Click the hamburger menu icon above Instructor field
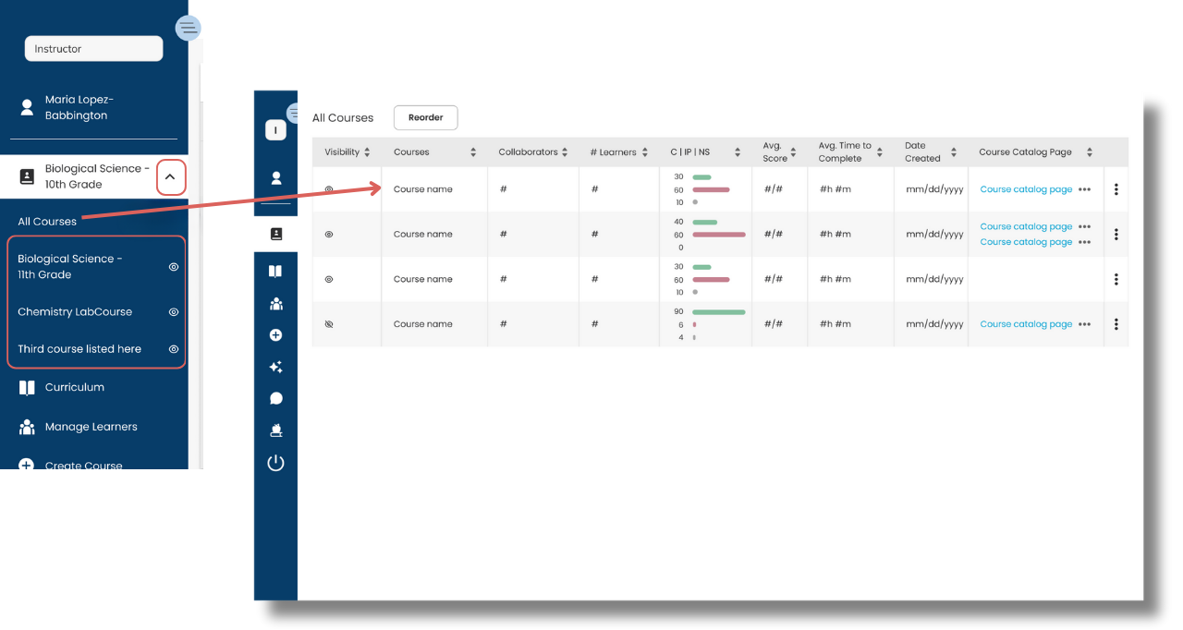The image size is (1183, 630). (x=188, y=28)
